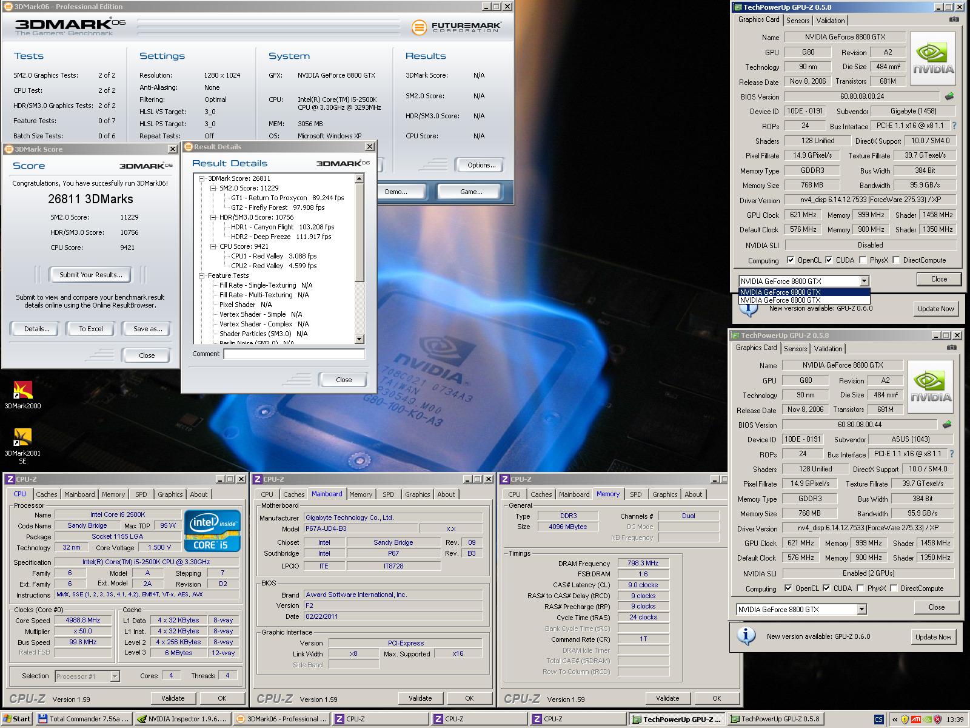
Task: Open the Options... button in 3DMark06
Action: [481, 165]
